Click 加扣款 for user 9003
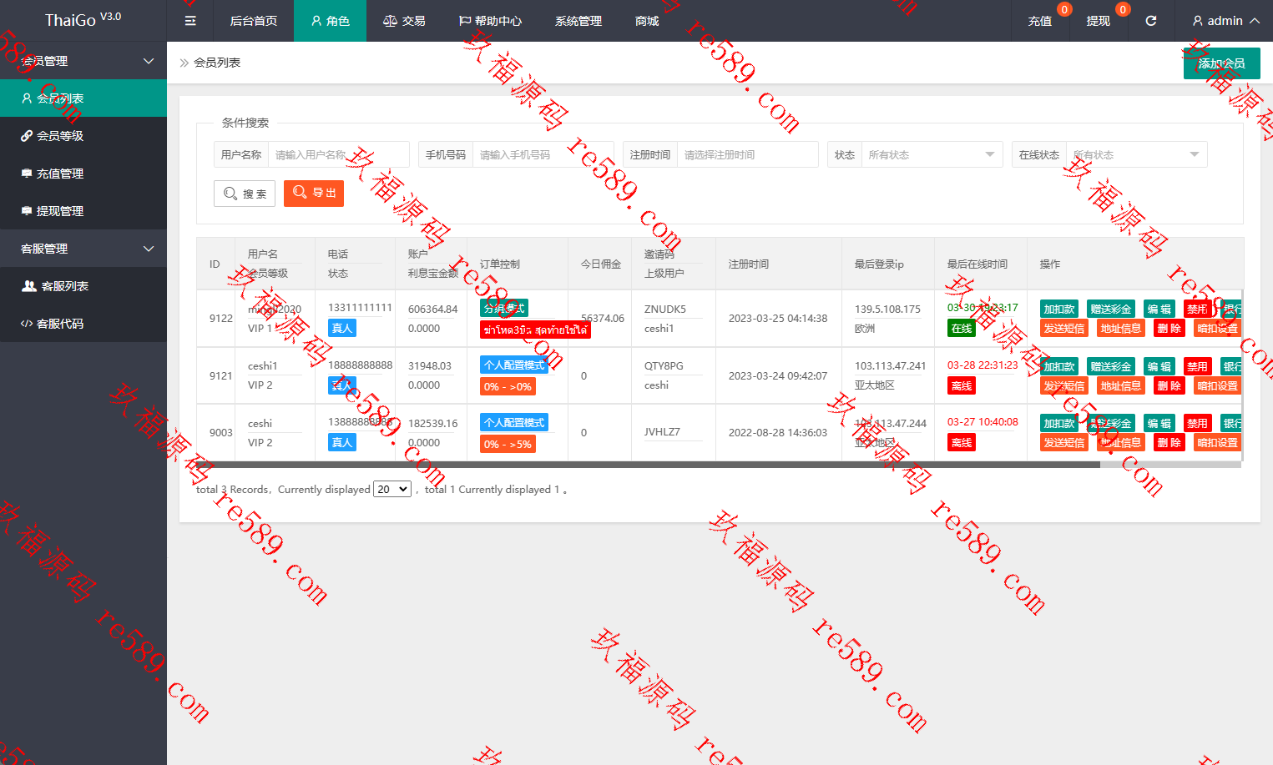Image resolution: width=1273 pixels, height=765 pixels. [x=1059, y=423]
